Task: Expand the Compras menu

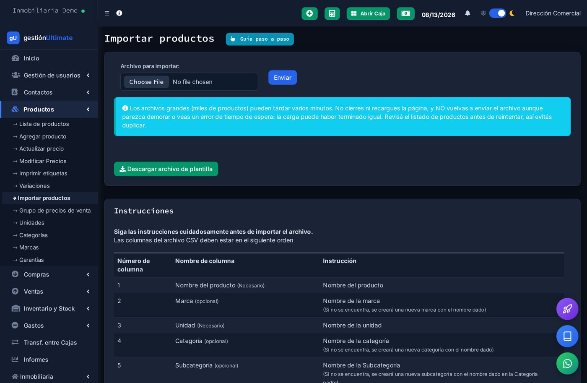Action: point(49,274)
